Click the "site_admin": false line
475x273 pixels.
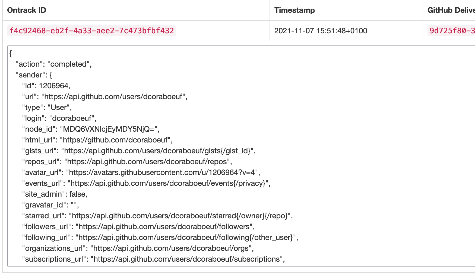pos(55,194)
